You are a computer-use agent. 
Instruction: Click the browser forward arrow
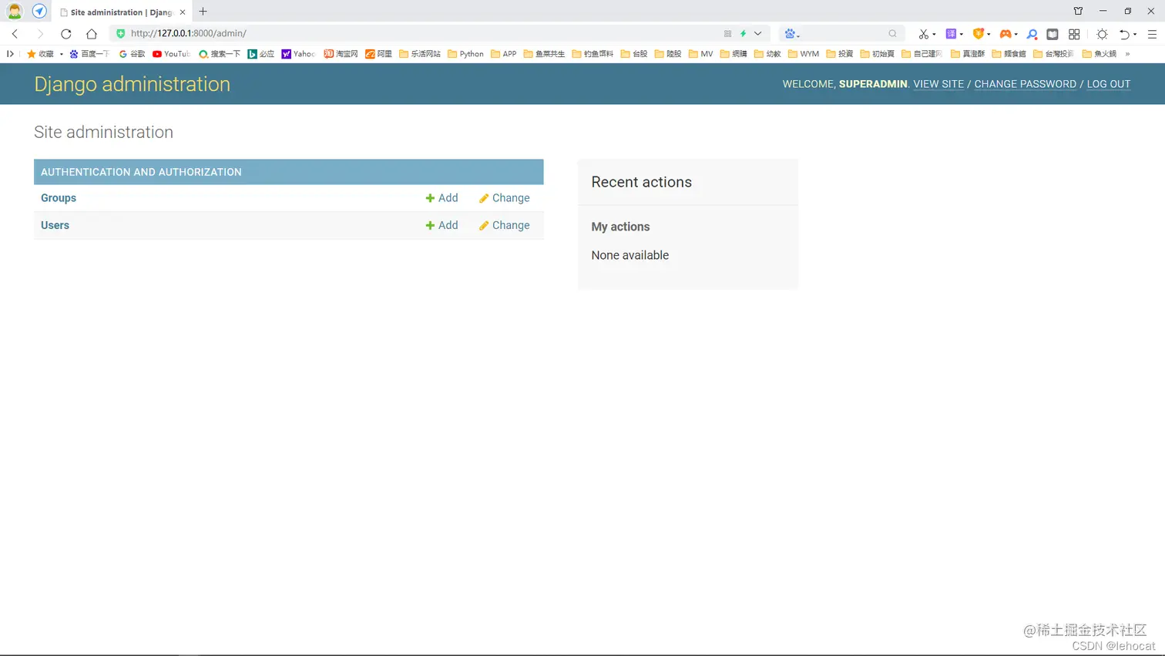click(40, 34)
